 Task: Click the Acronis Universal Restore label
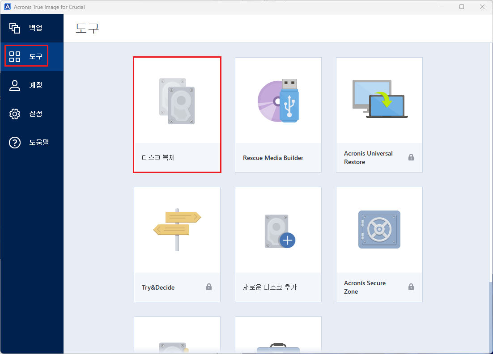tap(368, 158)
